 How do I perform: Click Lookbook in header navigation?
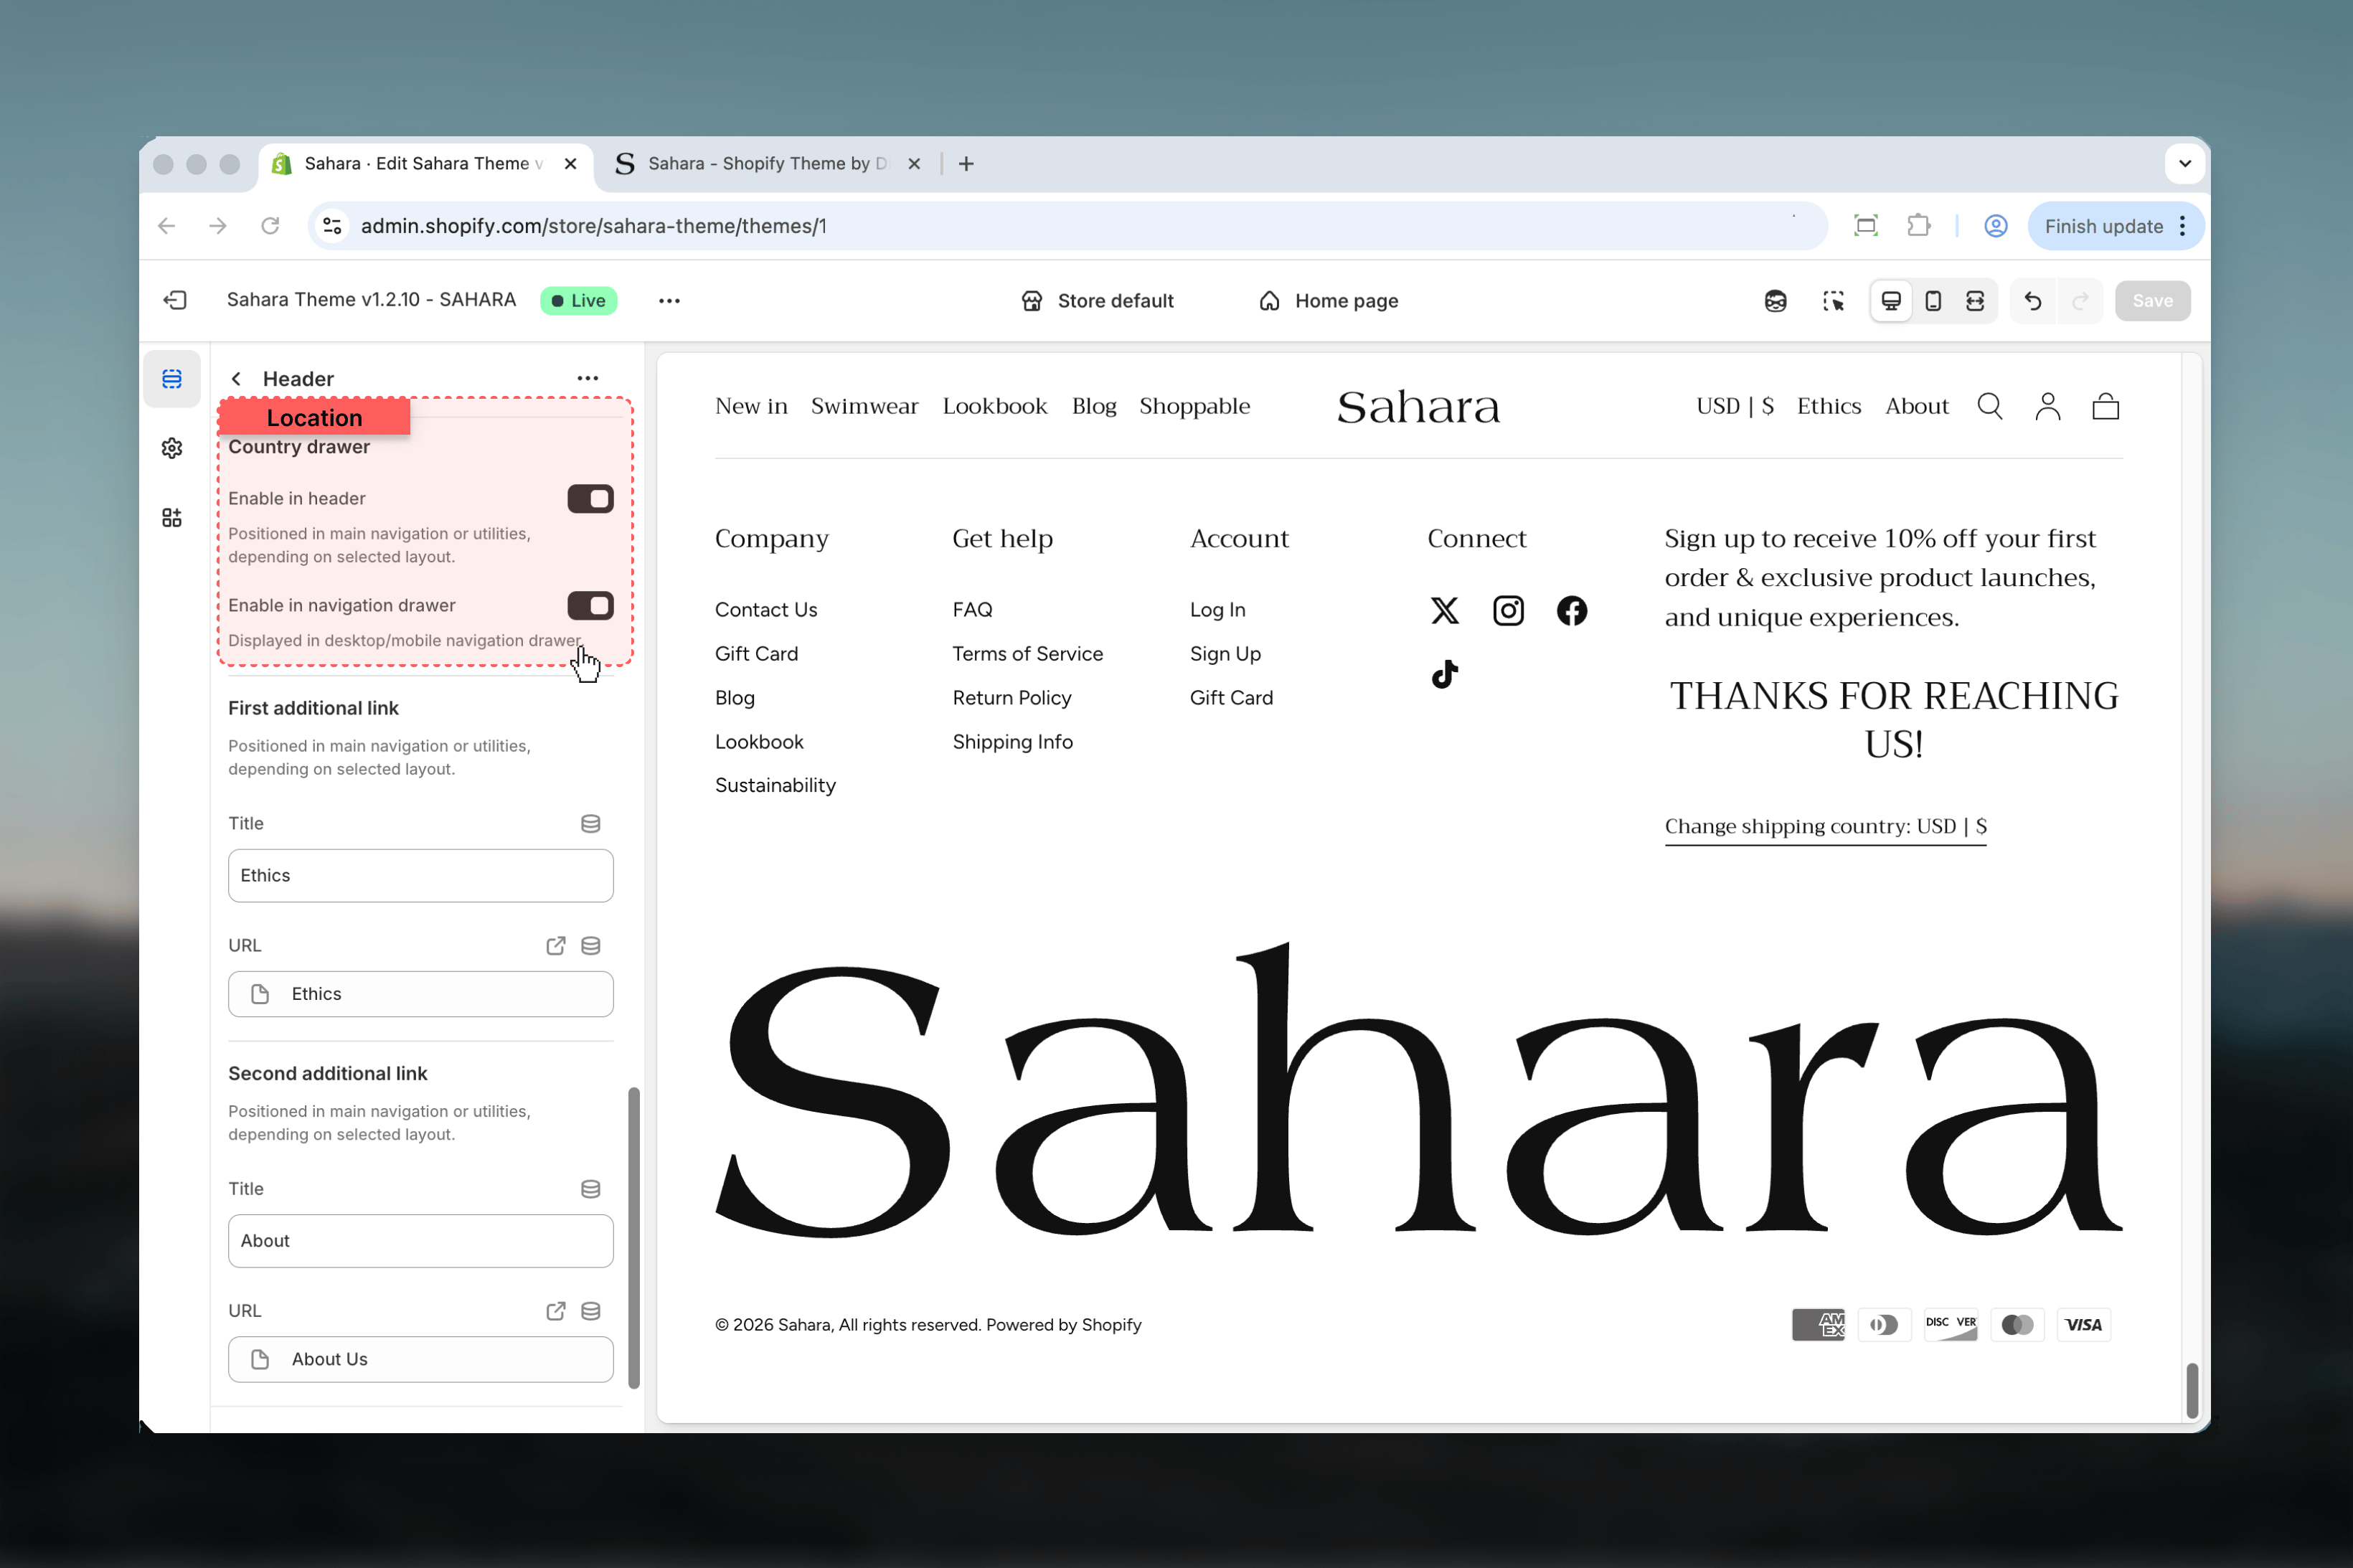(994, 406)
